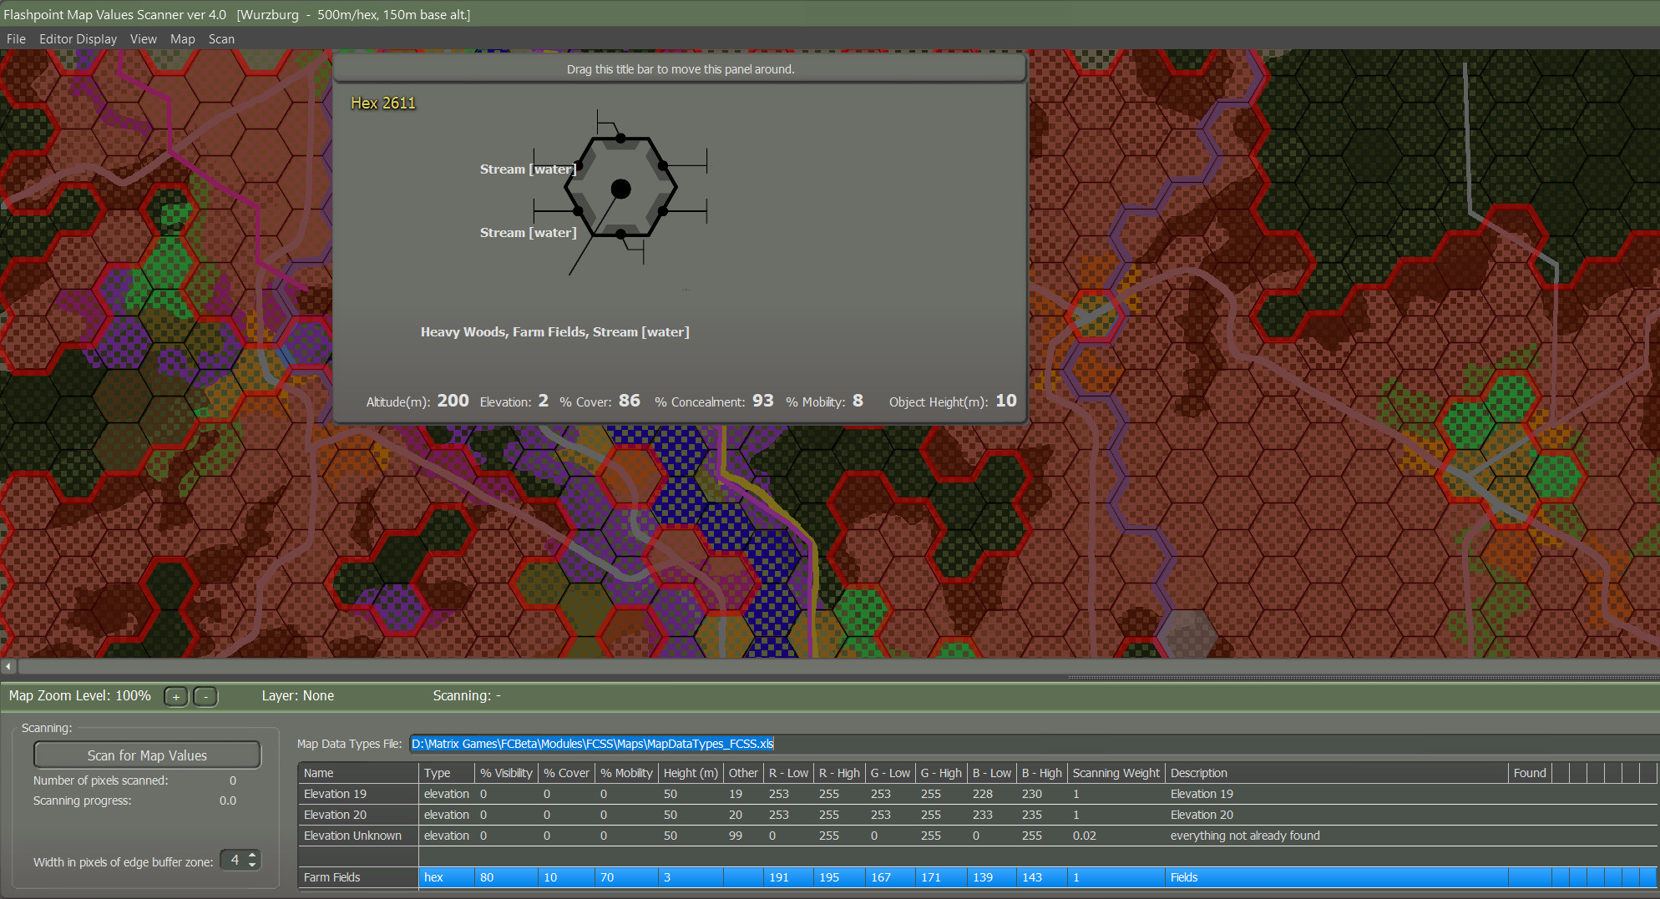The height and width of the screenshot is (899, 1660).
Task: Zoom in the map with plus button
Action: click(x=176, y=696)
